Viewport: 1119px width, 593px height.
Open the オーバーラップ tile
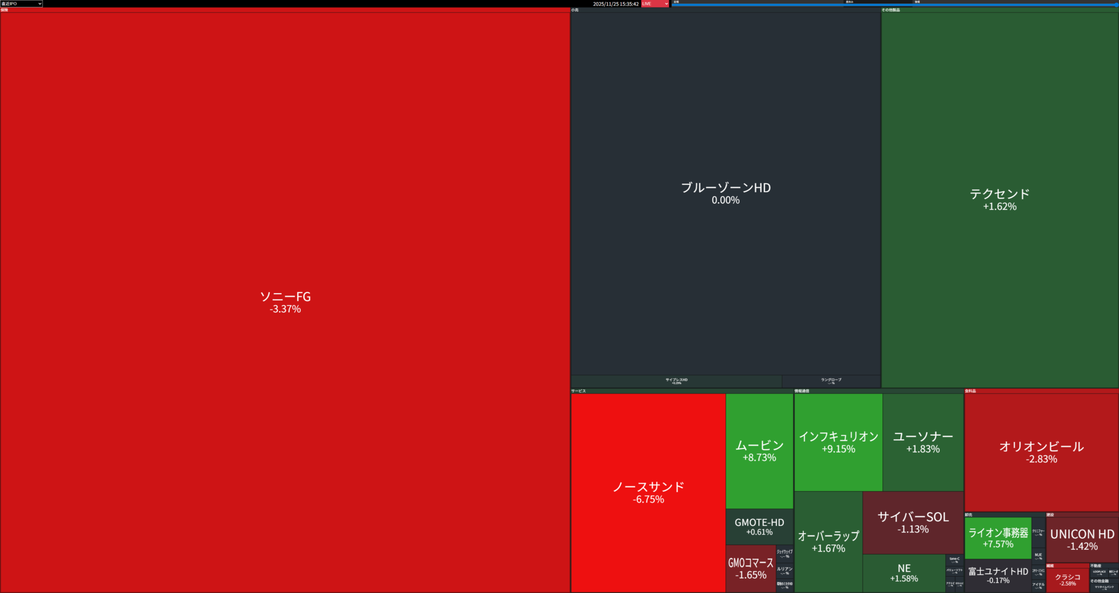point(828,541)
